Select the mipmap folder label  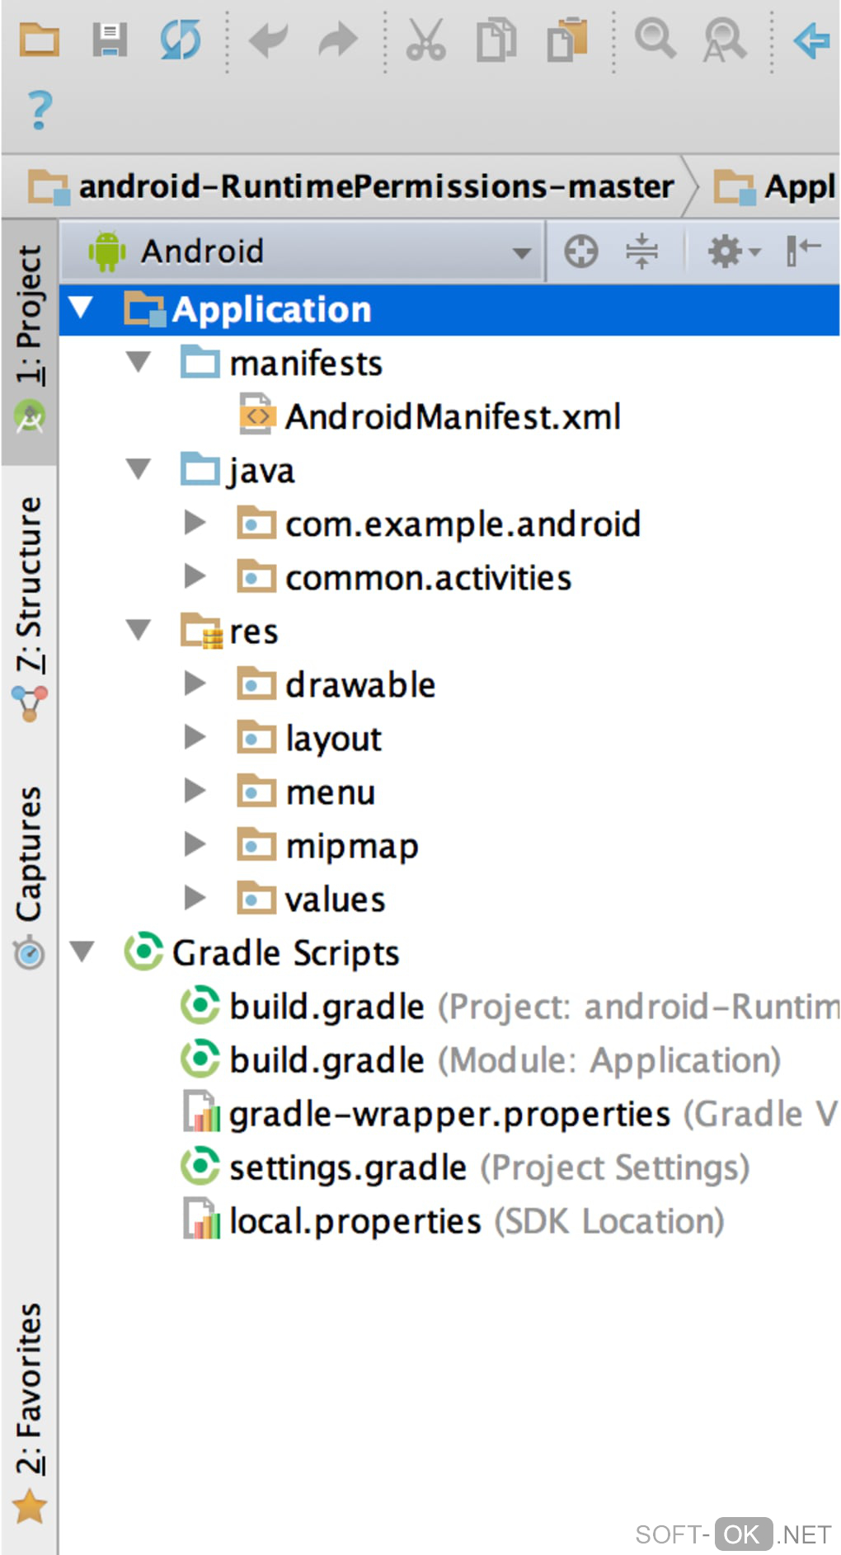352,847
